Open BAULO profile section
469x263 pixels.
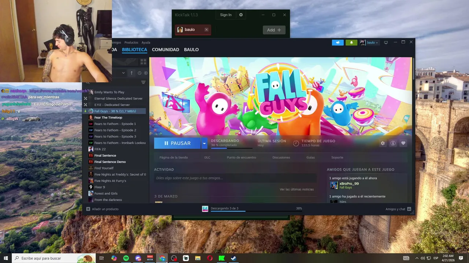(x=191, y=50)
